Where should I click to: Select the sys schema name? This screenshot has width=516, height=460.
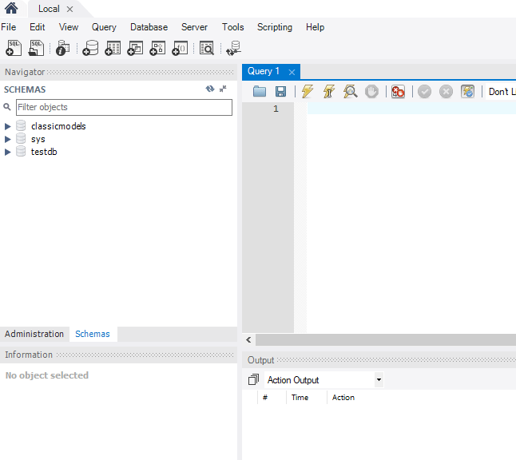pyautogui.click(x=38, y=139)
